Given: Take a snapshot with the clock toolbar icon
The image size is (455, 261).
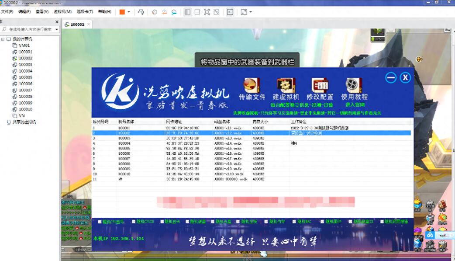Looking at the screenshot, I should tap(155, 12).
